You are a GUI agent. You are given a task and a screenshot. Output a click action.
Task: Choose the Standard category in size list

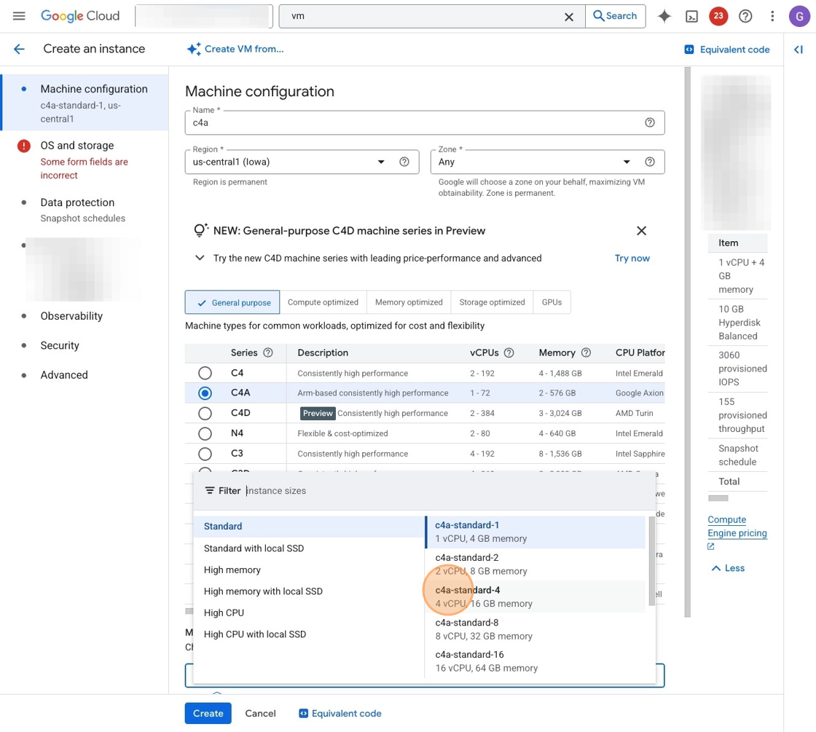point(309,527)
